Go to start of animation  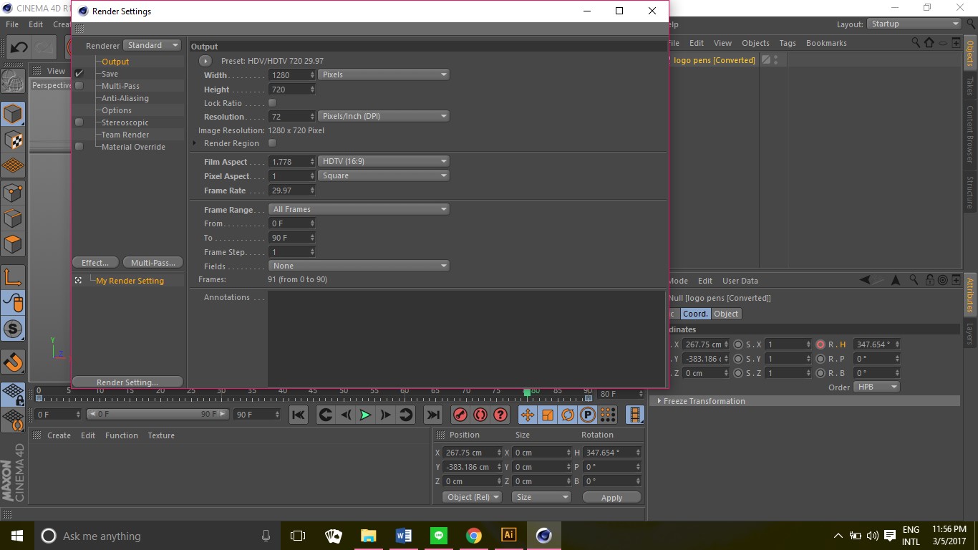pyautogui.click(x=299, y=415)
